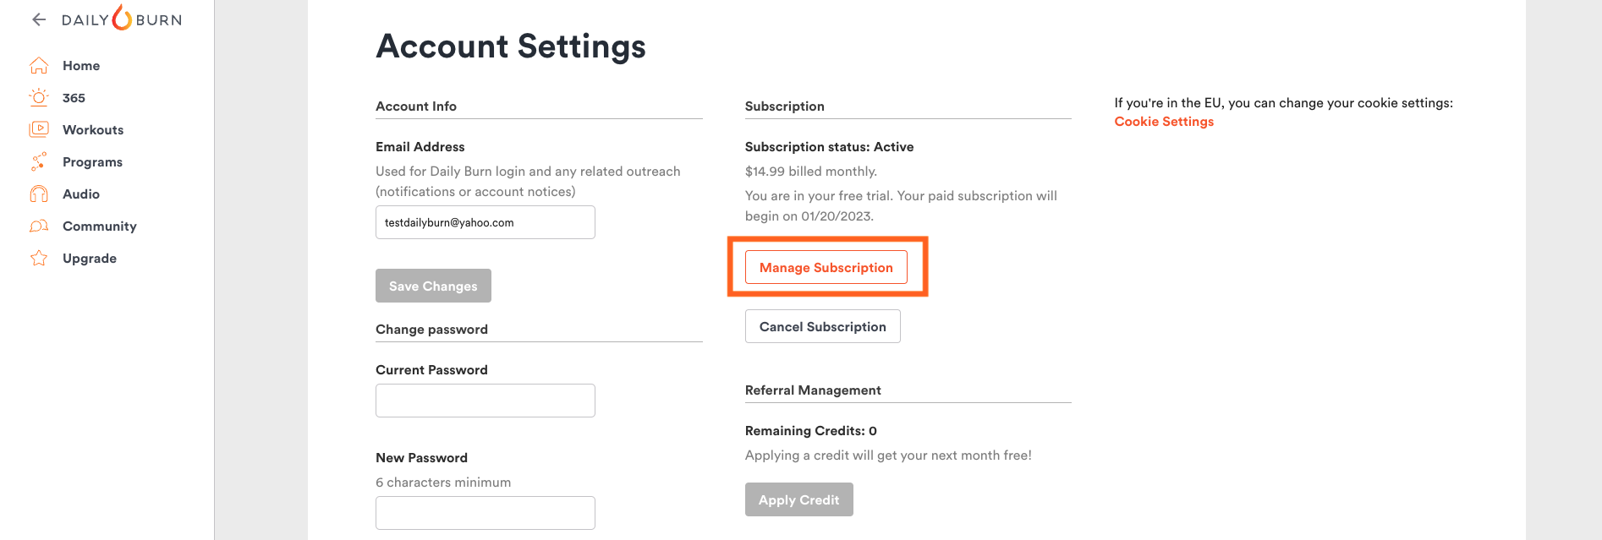Open Workouts in the sidebar
Image resolution: width=1602 pixels, height=540 pixels.
[x=93, y=129]
